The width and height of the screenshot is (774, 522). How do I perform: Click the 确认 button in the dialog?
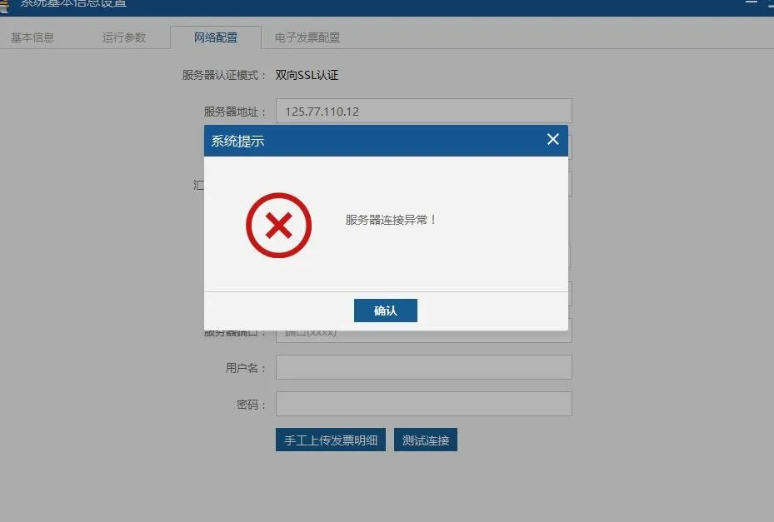pos(386,311)
